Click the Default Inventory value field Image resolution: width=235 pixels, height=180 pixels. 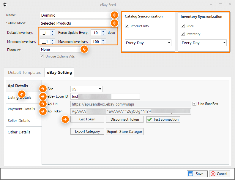[45, 33]
